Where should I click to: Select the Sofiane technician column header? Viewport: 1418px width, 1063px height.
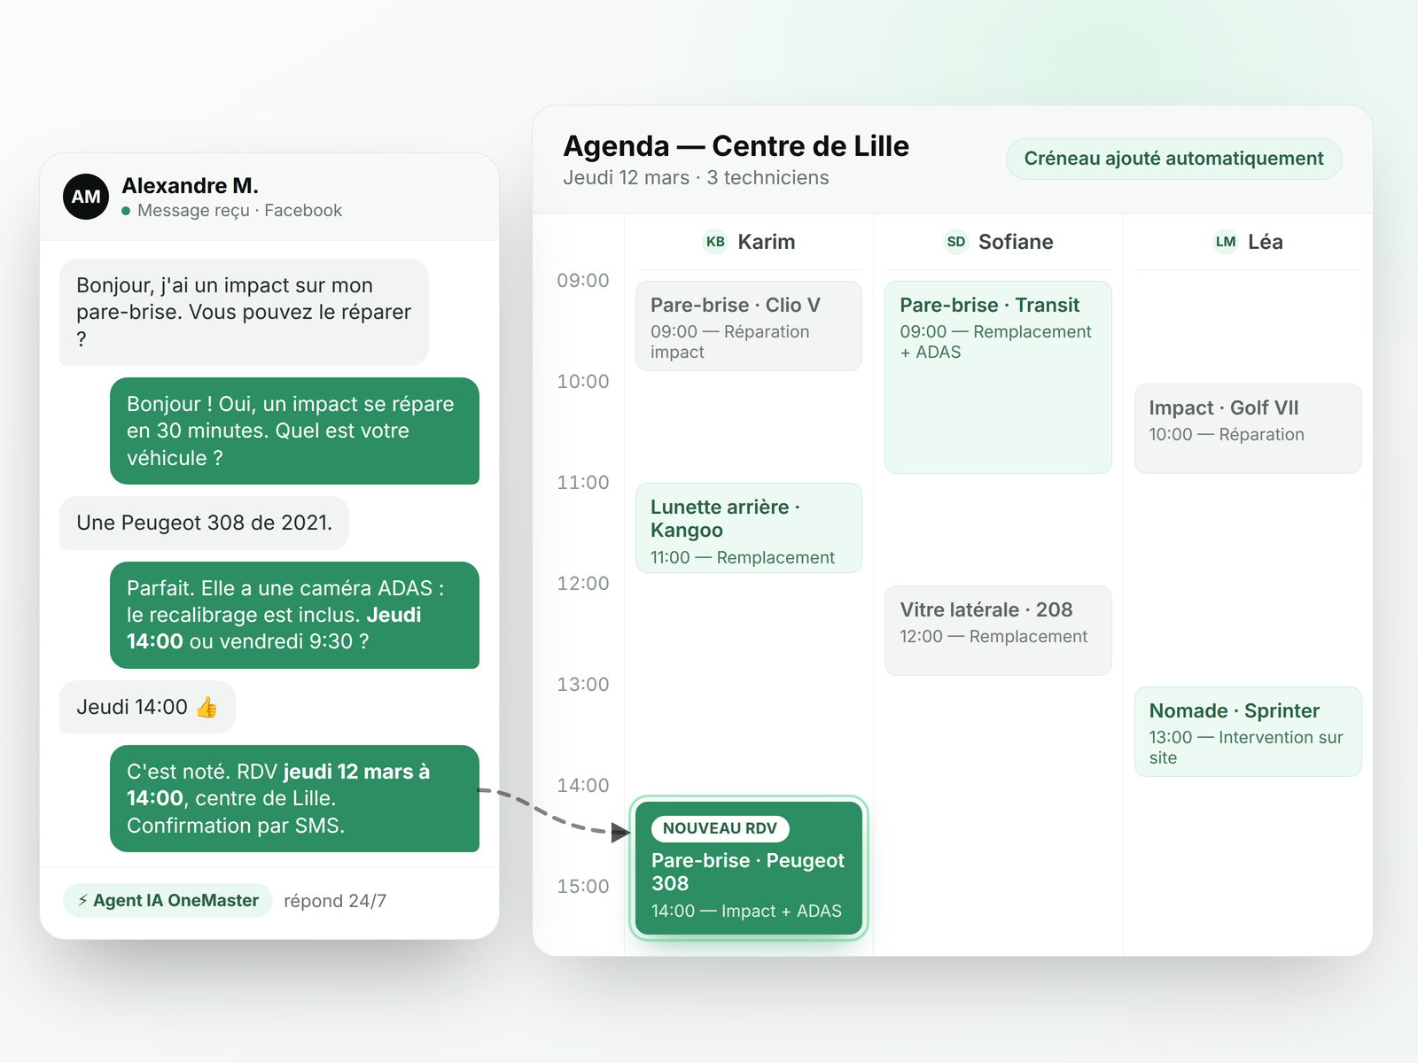[998, 242]
